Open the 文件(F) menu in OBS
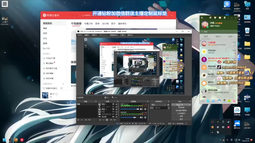 pos(80,35)
